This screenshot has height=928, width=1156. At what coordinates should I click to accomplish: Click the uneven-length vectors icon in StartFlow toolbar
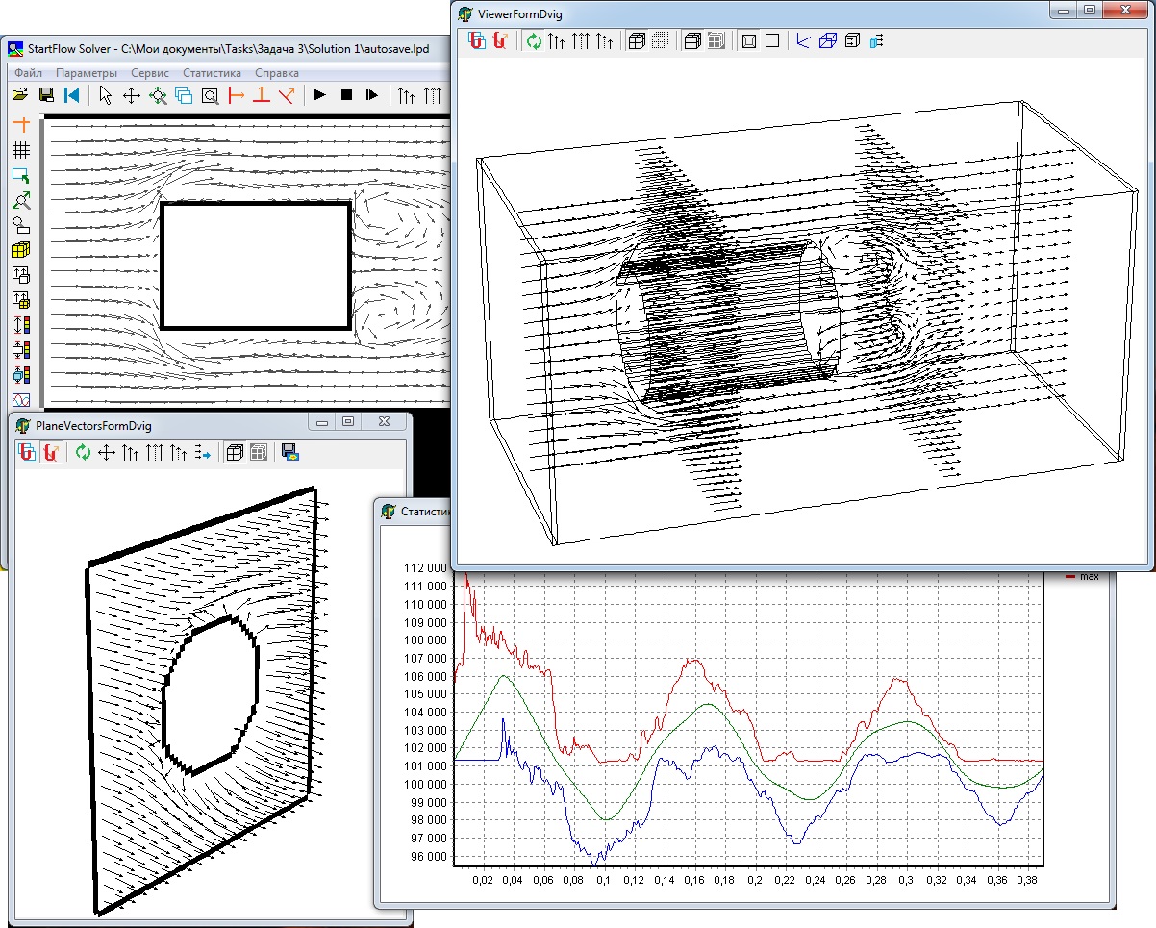click(x=407, y=95)
